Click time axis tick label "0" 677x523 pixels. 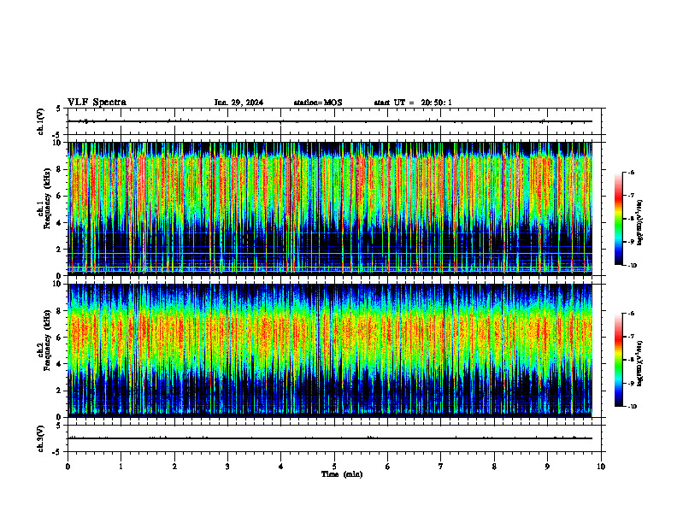point(68,467)
